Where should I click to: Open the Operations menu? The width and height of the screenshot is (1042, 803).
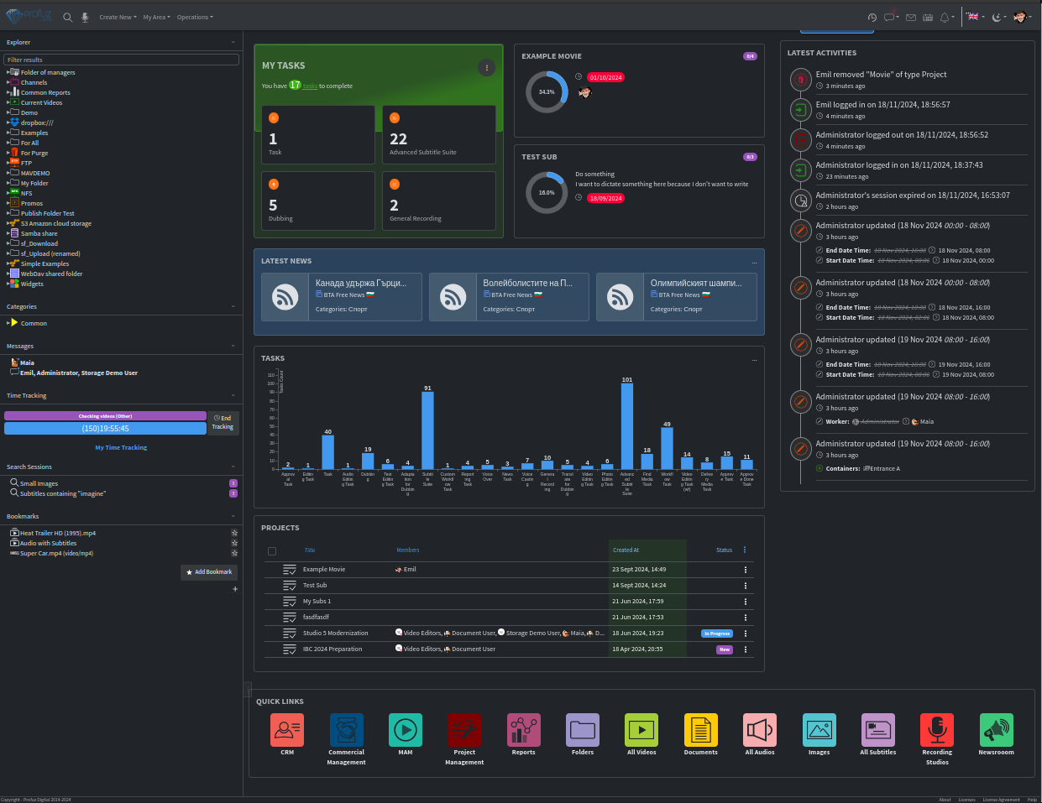click(195, 17)
